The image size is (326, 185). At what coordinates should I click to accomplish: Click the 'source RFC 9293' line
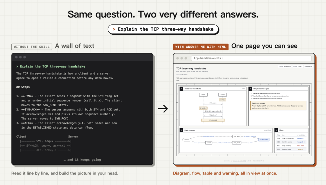pos(182,75)
